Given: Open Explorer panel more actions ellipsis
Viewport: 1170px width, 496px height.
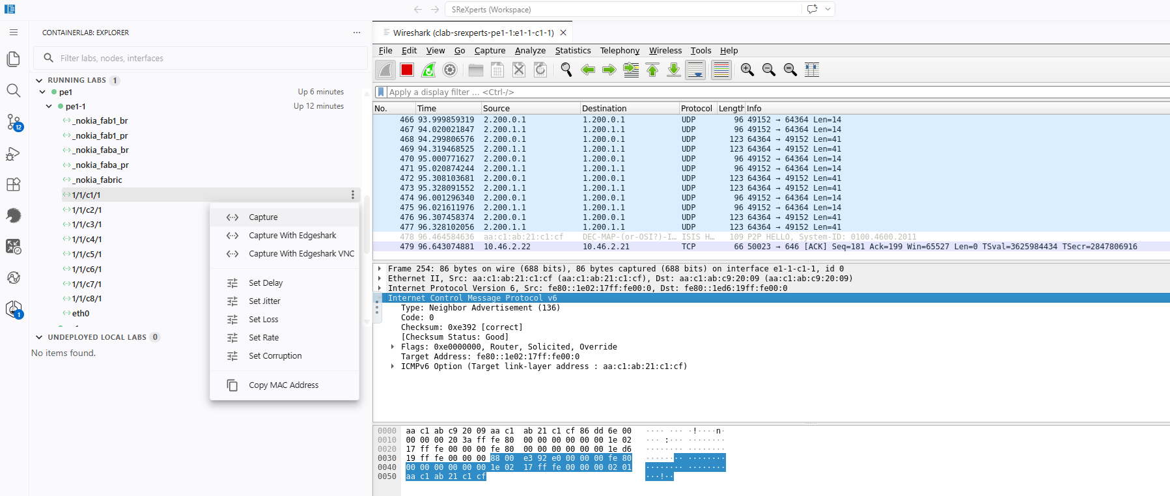Looking at the screenshot, I should (x=357, y=33).
